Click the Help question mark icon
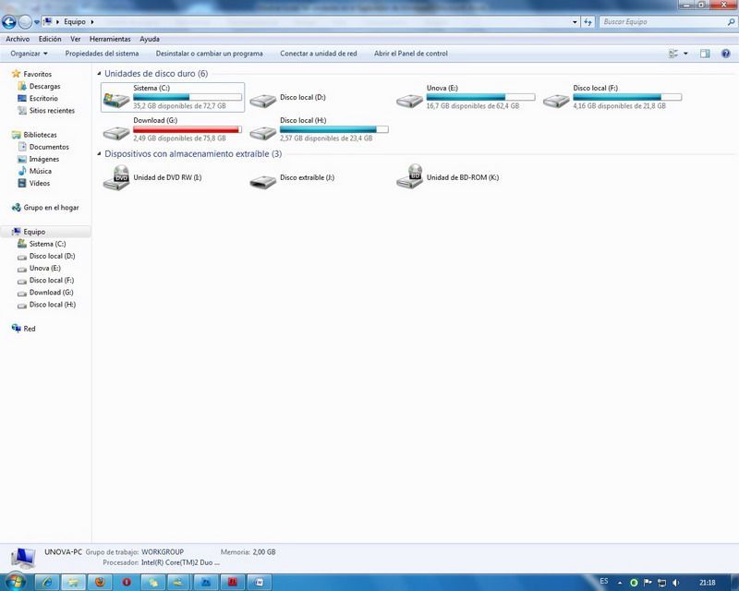Image resolution: width=739 pixels, height=591 pixels. pos(724,54)
